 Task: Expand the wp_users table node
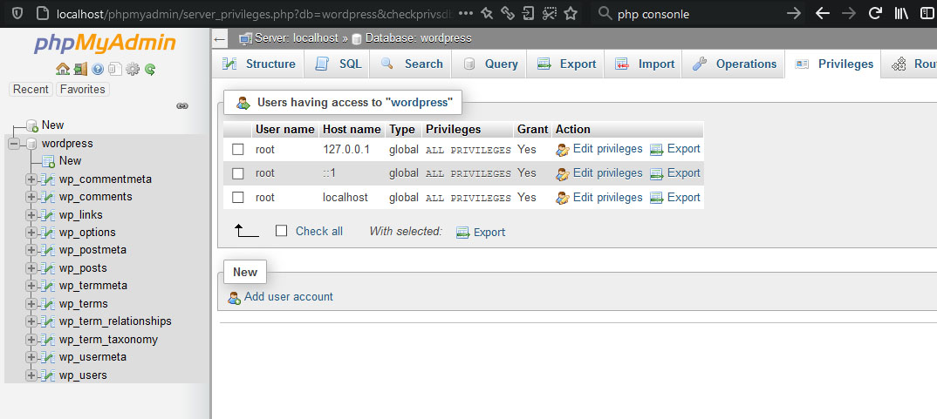31,375
